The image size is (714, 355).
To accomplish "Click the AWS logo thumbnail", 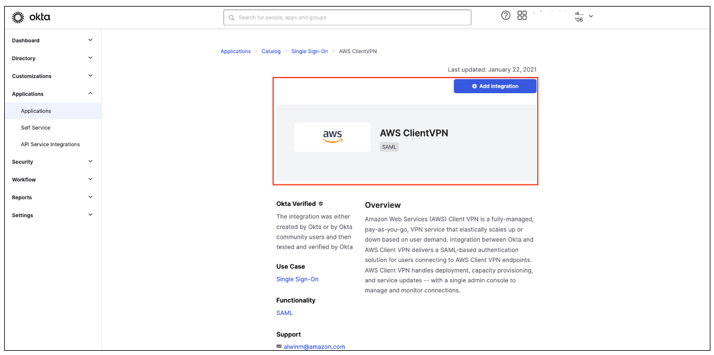I will [332, 137].
